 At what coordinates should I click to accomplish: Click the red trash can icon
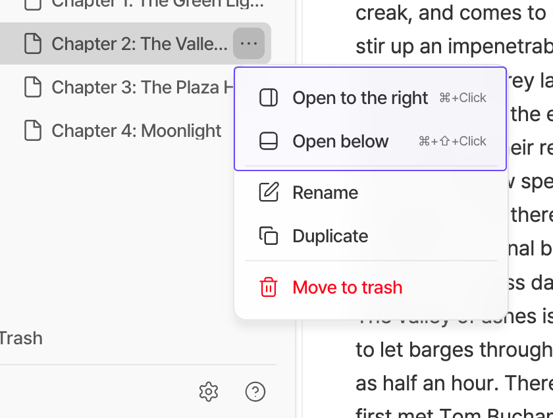[x=269, y=287]
